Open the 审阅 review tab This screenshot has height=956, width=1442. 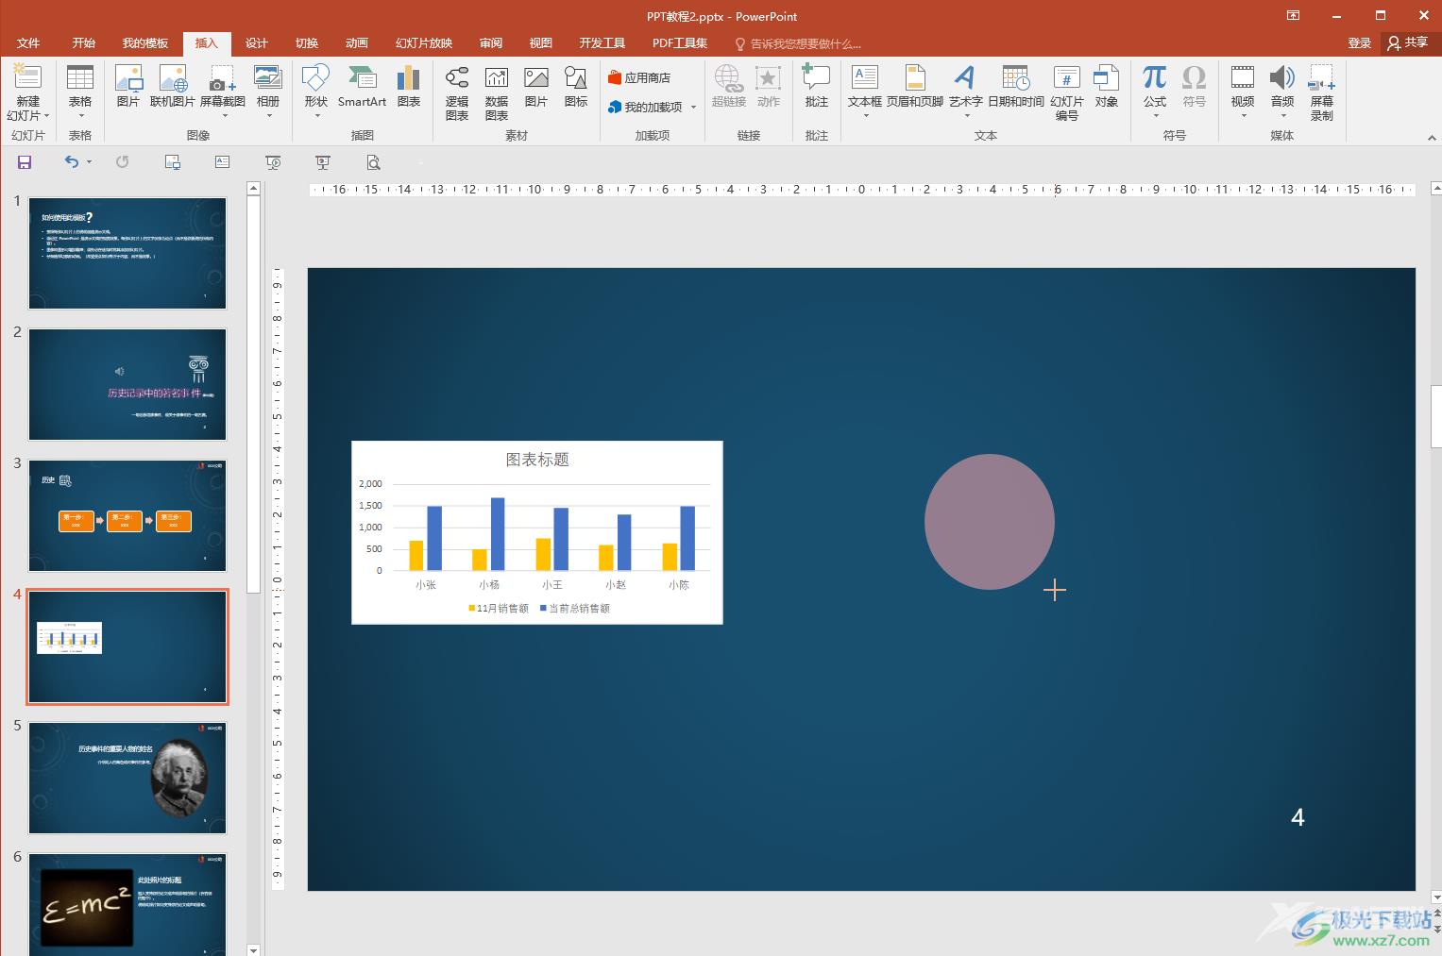tap(491, 43)
